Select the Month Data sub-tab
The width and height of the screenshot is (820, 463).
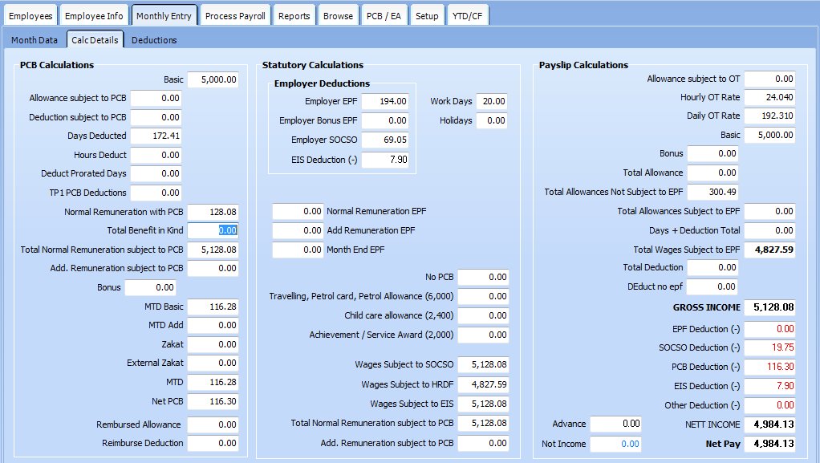pos(34,40)
